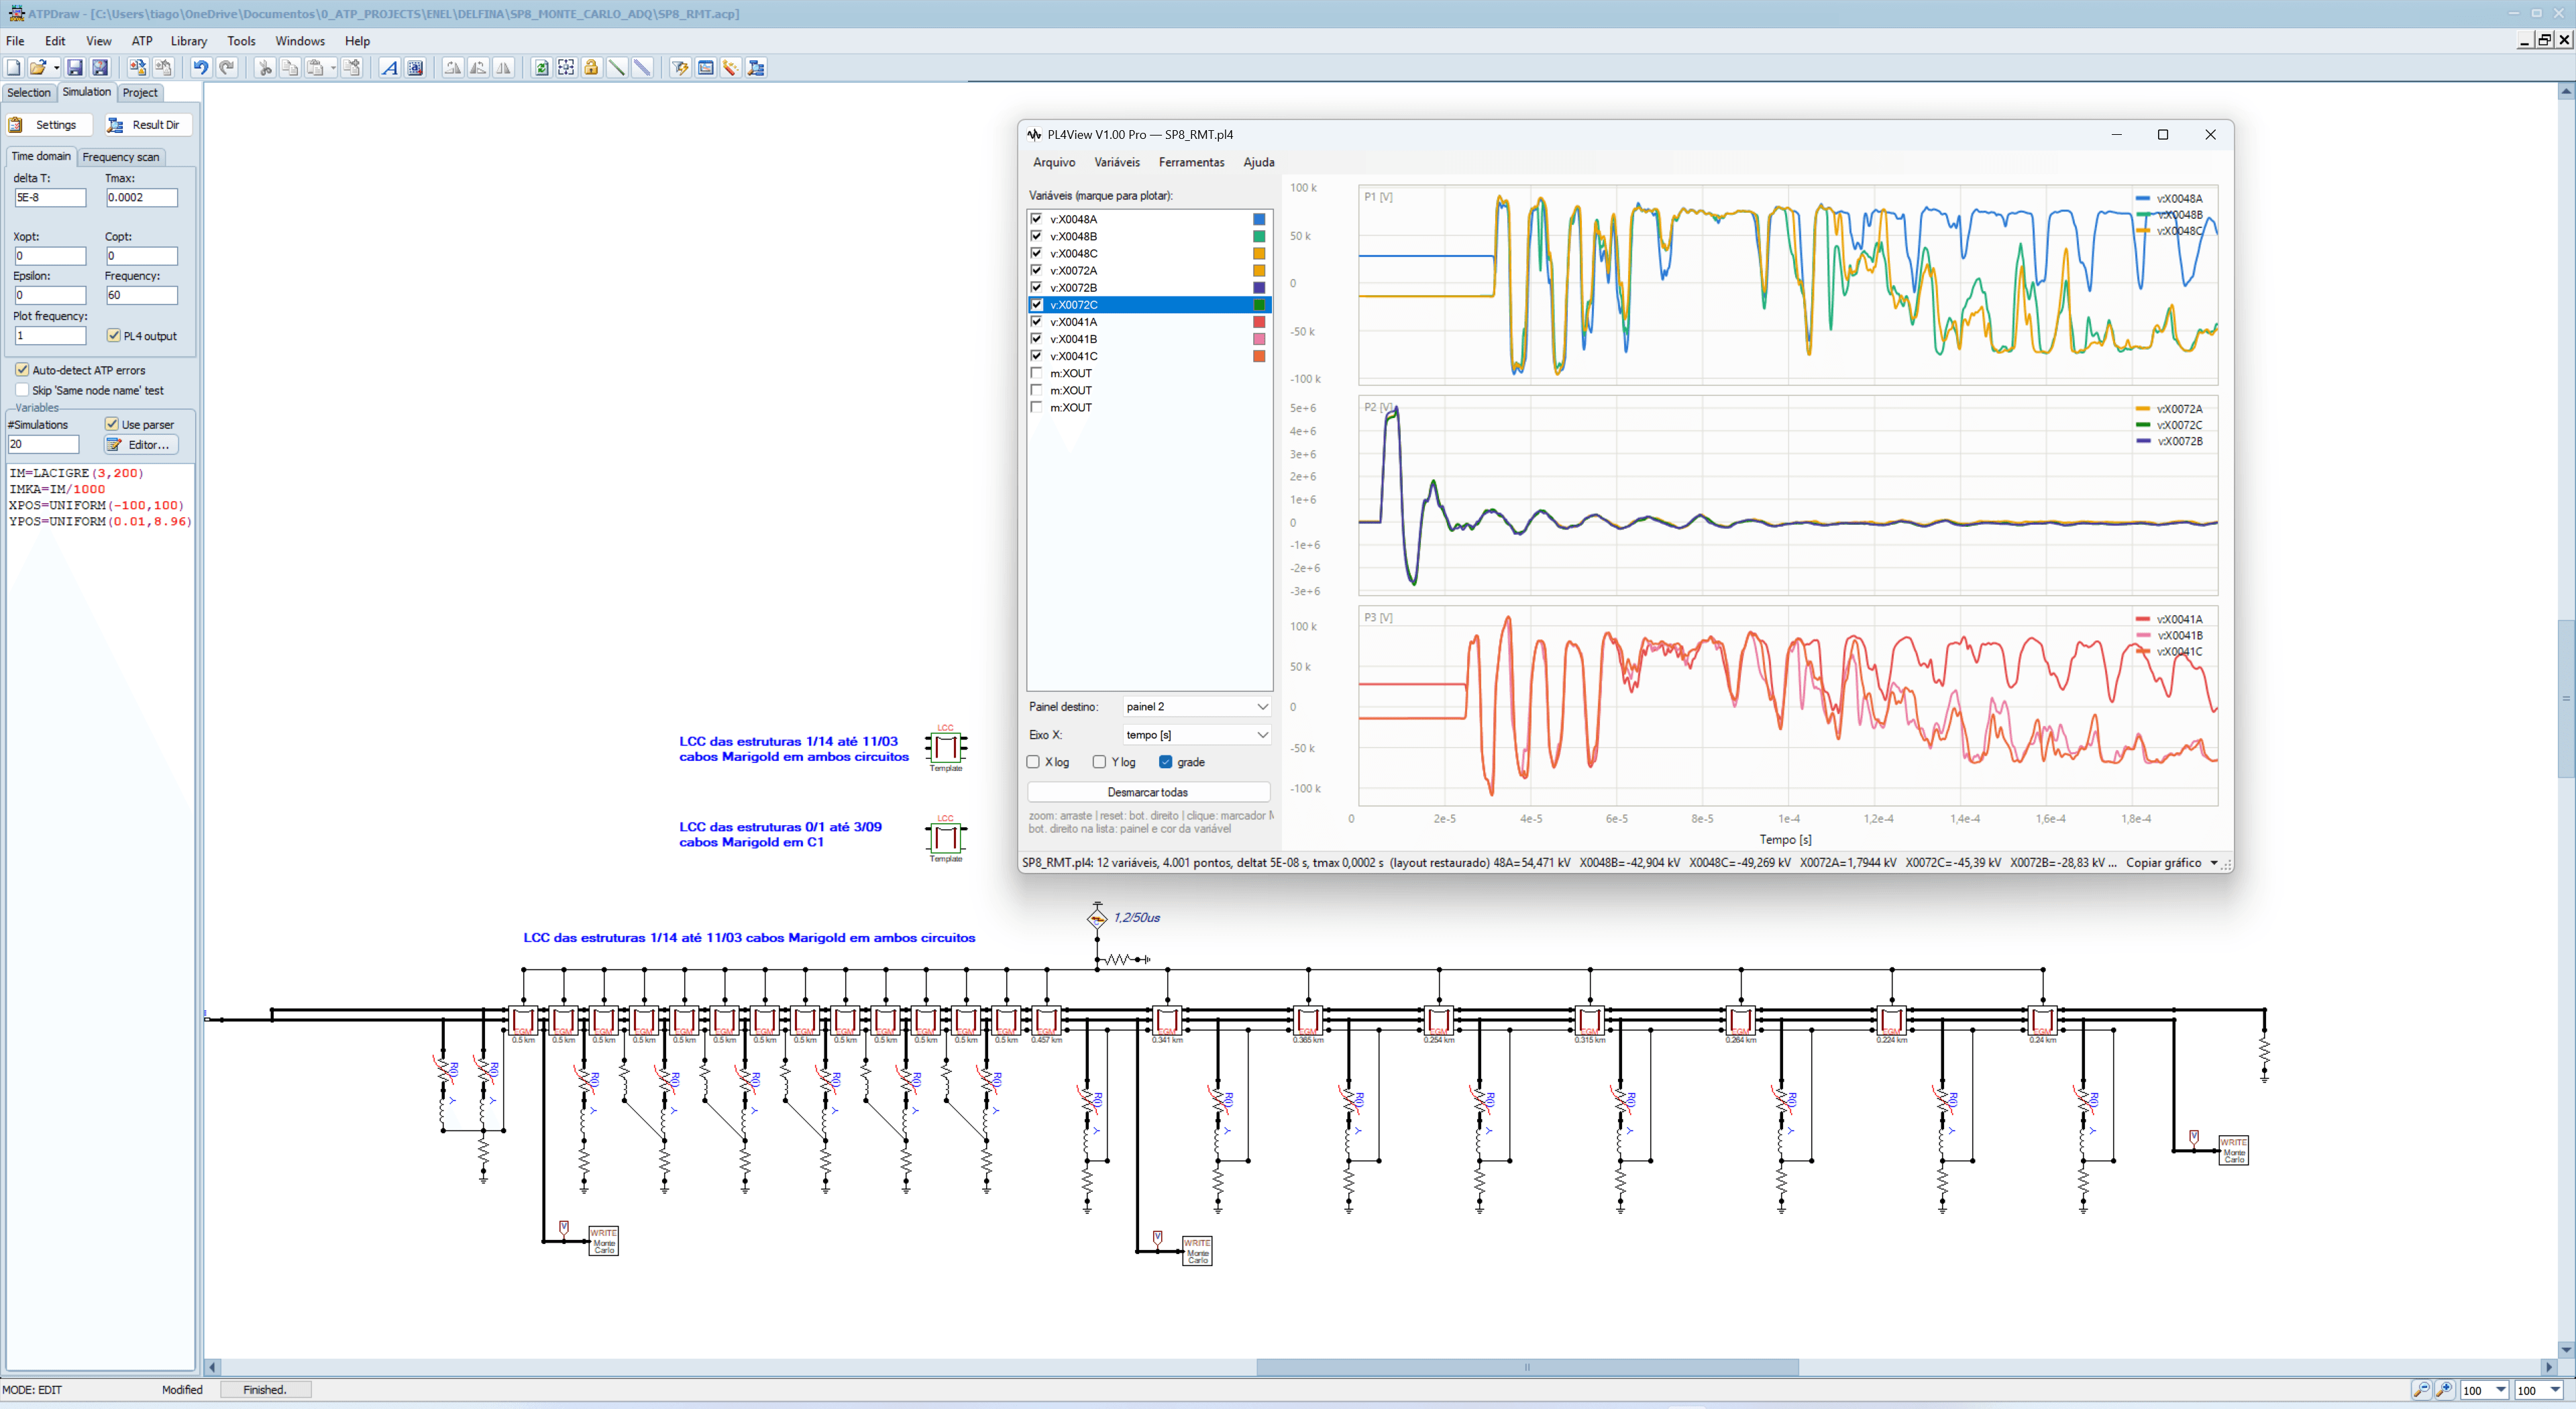Open the Ferramentas menu in PL4View
2576x1409 pixels.
pos(1191,162)
